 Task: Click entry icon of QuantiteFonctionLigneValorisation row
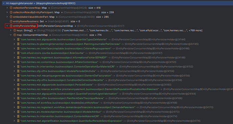click(18, 94)
